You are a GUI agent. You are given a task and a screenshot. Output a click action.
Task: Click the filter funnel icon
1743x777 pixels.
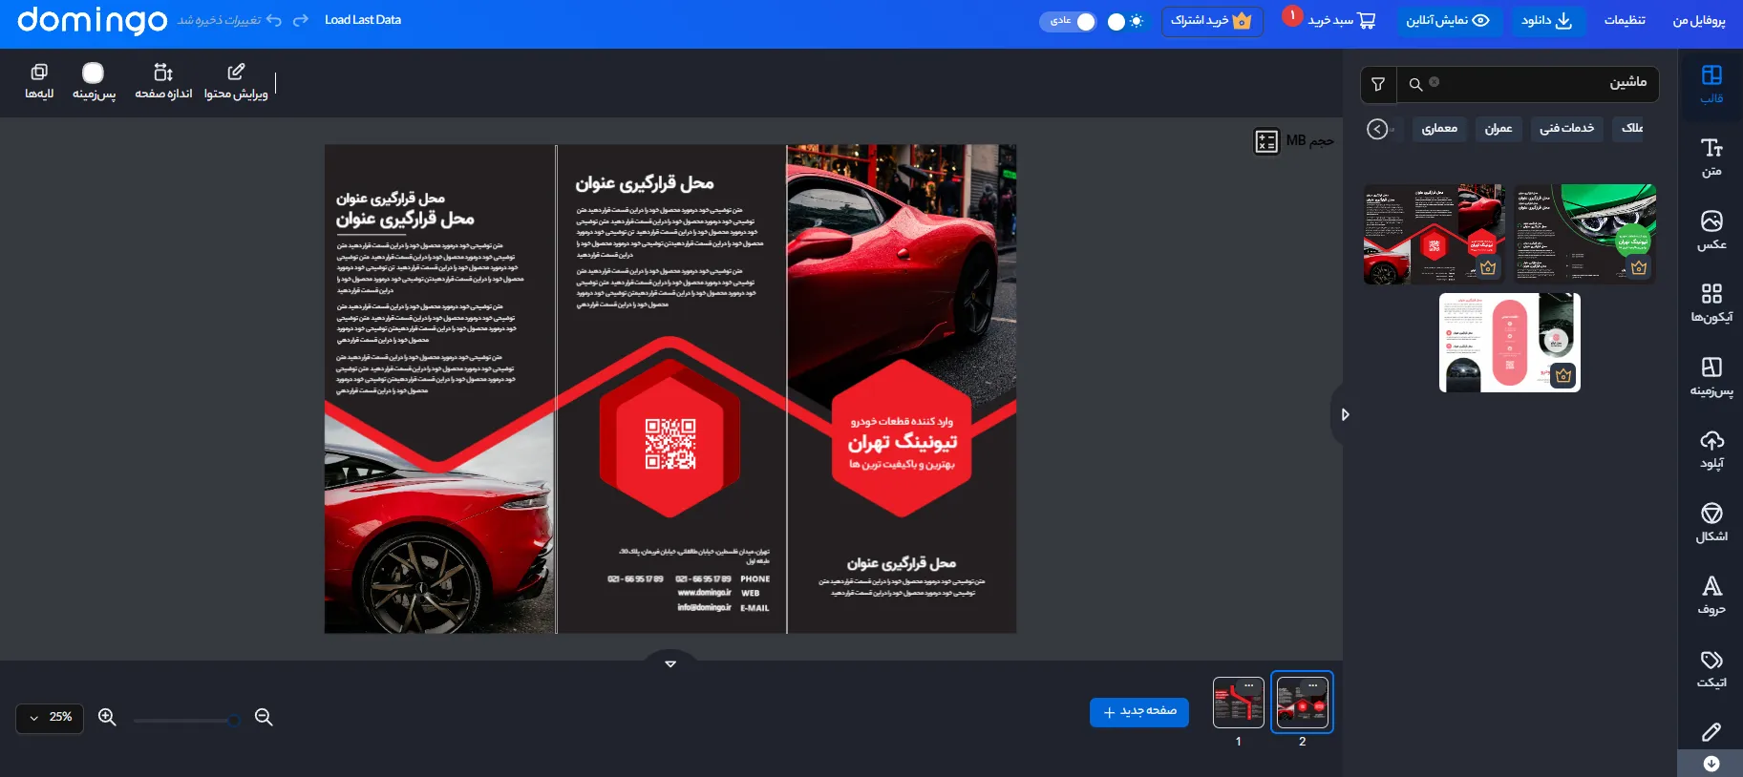coord(1378,84)
